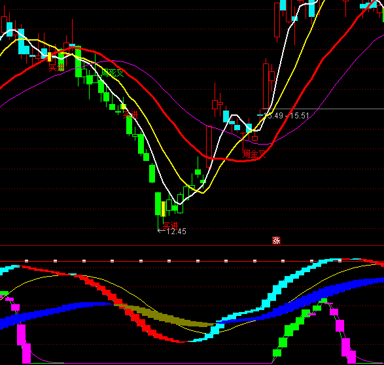Click the lowest green block in the lower-right indicator
384x365 pixels.
(277, 353)
